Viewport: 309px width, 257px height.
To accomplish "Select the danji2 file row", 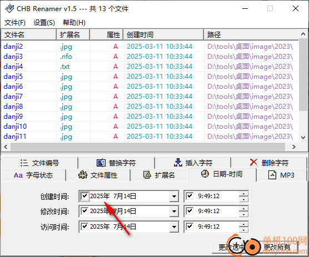I will tap(149, 47).
